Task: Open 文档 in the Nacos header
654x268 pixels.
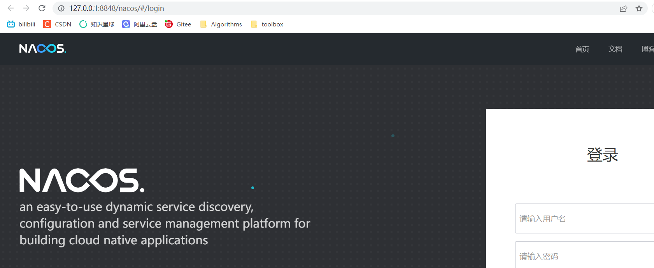Action: [x=615, y=49]
